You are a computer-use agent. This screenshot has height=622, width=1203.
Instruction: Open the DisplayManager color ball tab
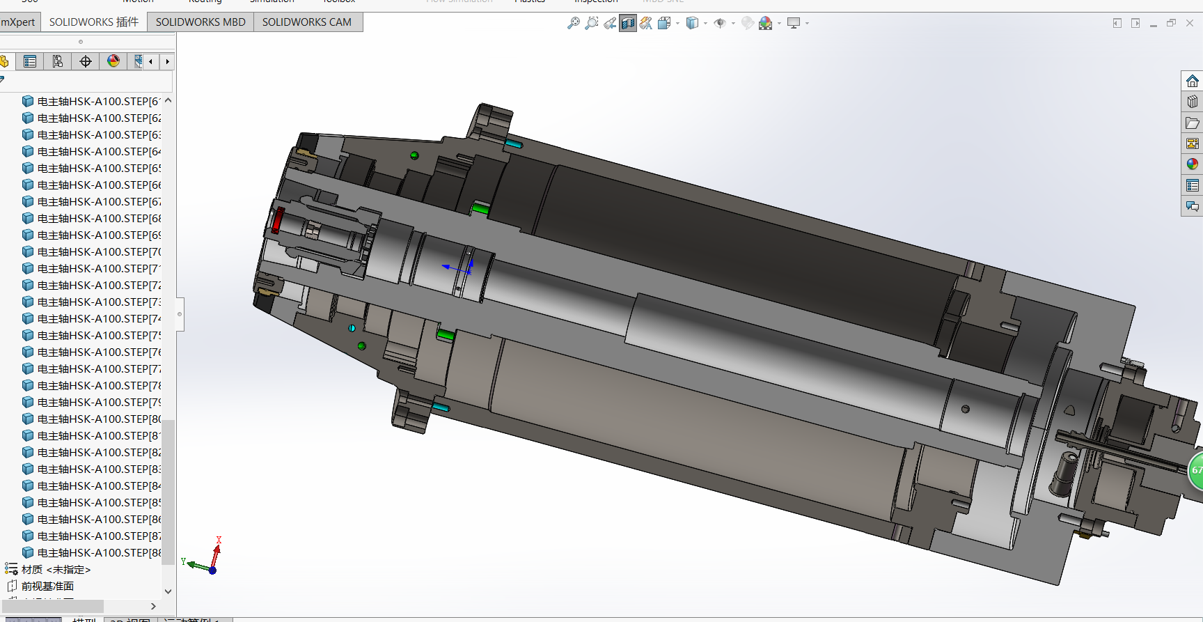113,61
